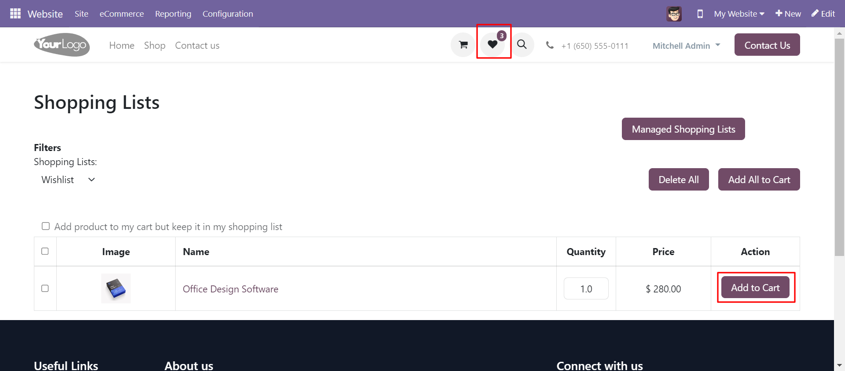Open the Wishlist shopping list dropdown
This screenshot has width=845, height=371.
(68, 180)
